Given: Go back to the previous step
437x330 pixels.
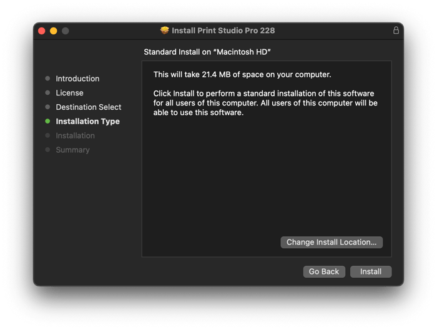Looking at the screenshot, I should tap(324, 271).
